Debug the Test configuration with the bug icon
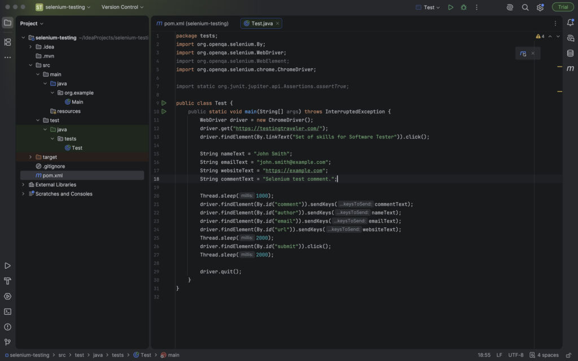Viewport: 578px width, 361px height. pos(464,7)
